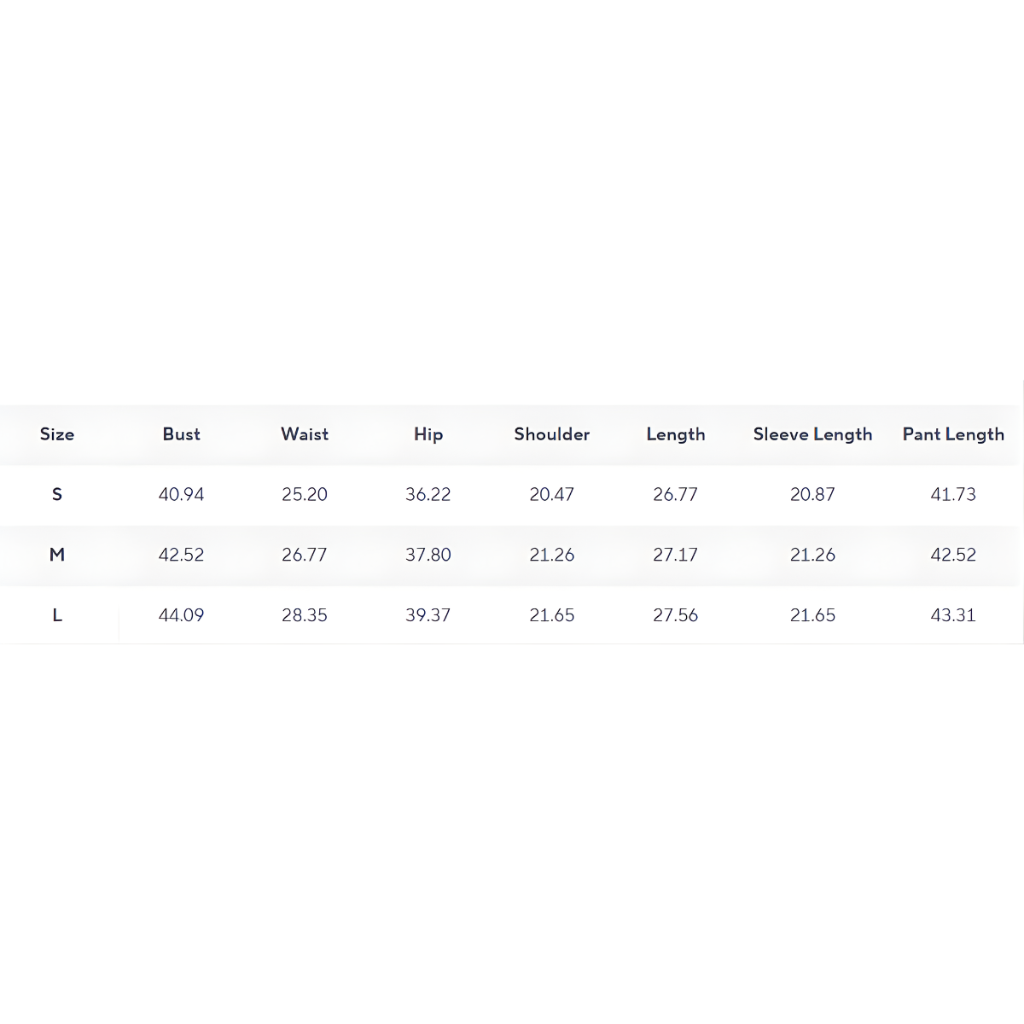
Task: Click the waist value 28.35 in row L
Action: (x=305, y=615)
